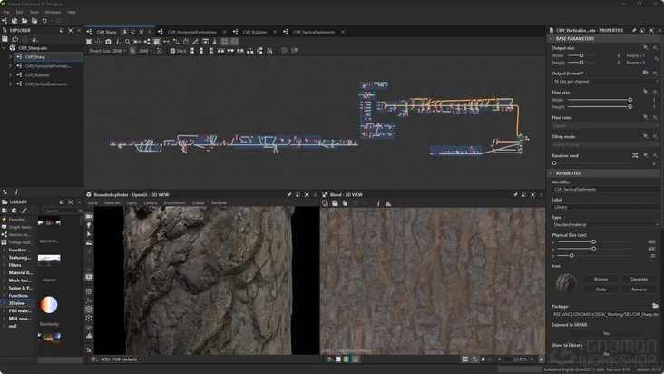Click the camera snapshot icon in graph toolbar
This screenshot has height=374, width=664.
pos(109,42)
